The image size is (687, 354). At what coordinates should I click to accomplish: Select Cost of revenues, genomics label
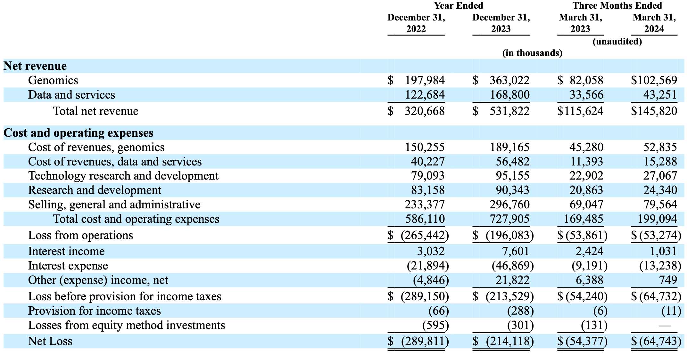click(96, 147)
